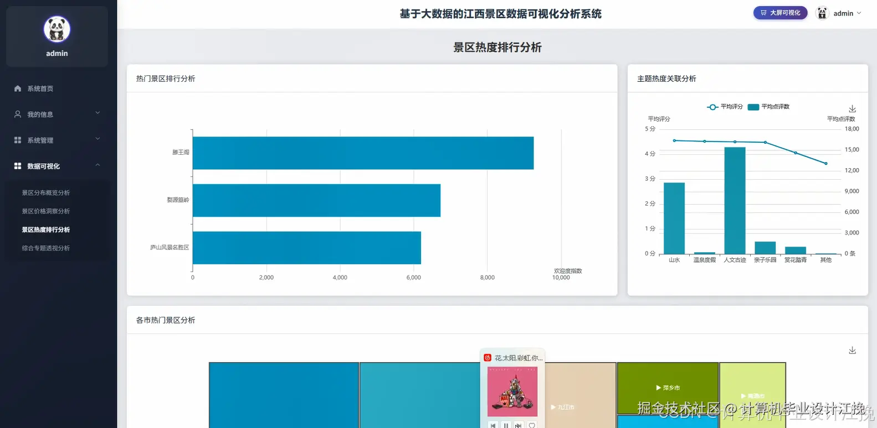Click the 滕王阁 axis label

(181, 152)
